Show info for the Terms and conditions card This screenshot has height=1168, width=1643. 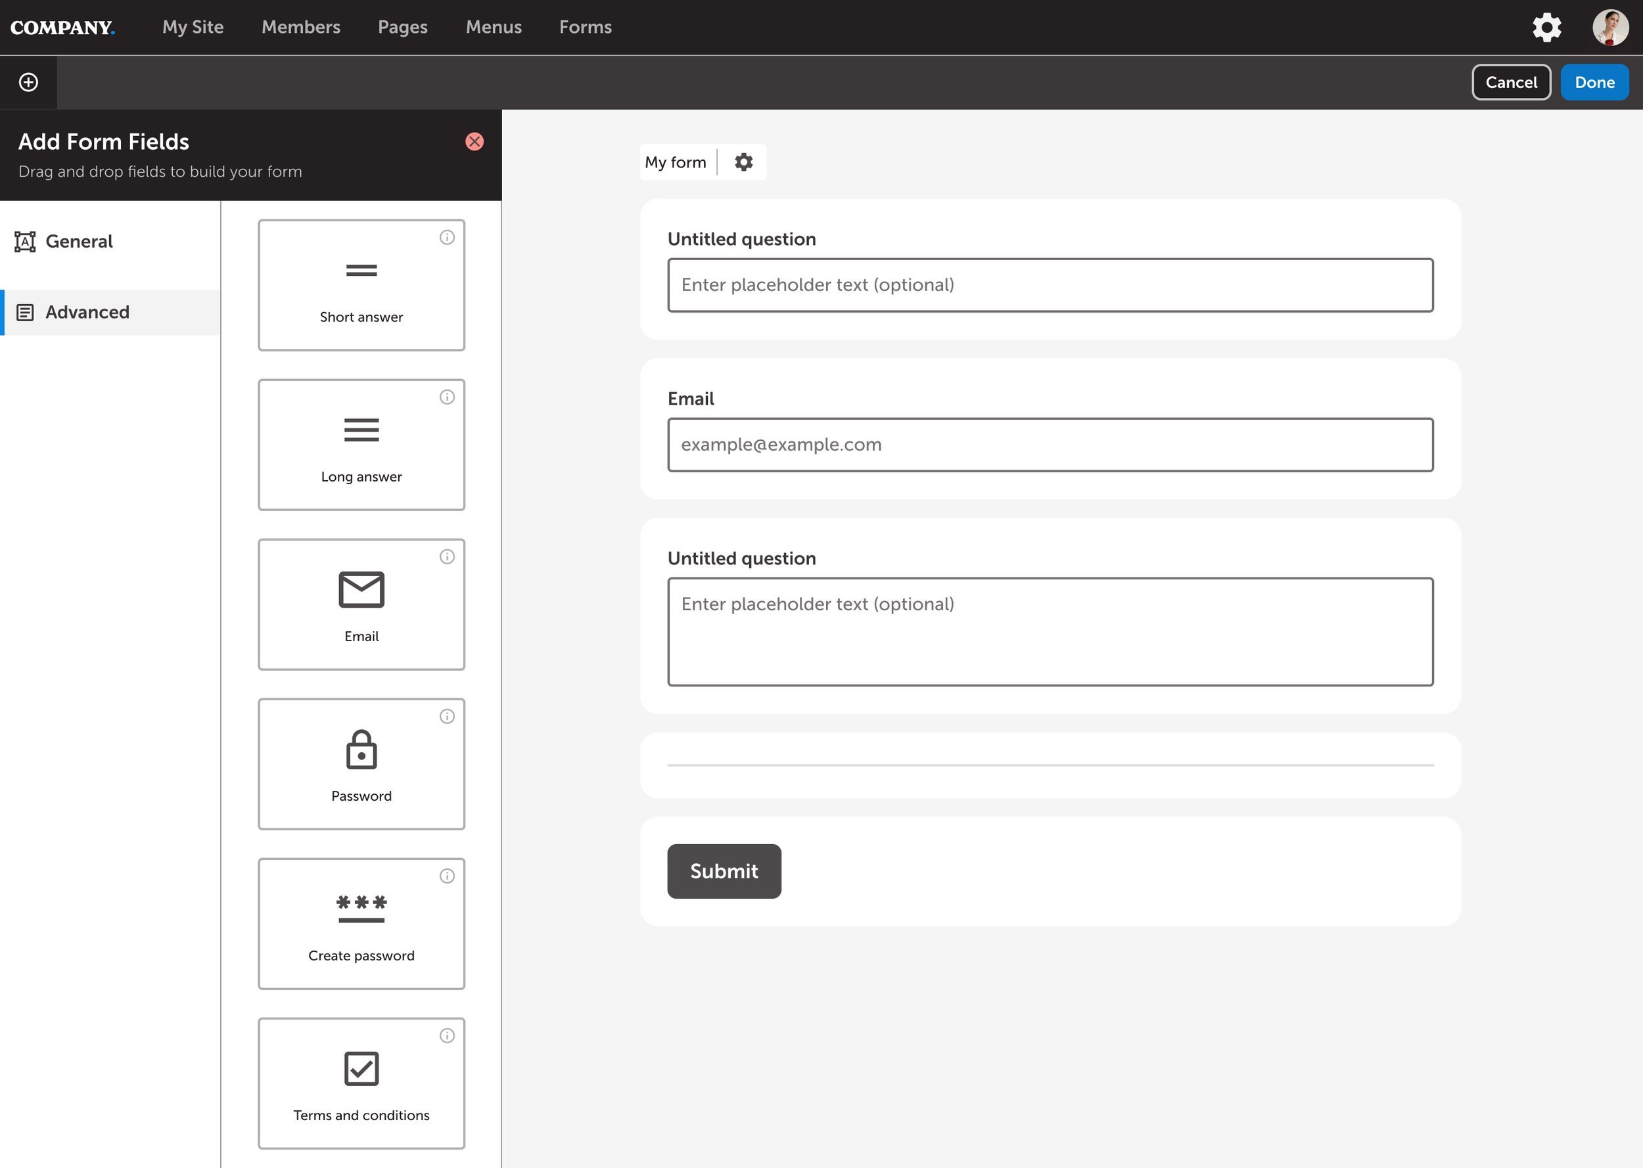pos(447,1036)
